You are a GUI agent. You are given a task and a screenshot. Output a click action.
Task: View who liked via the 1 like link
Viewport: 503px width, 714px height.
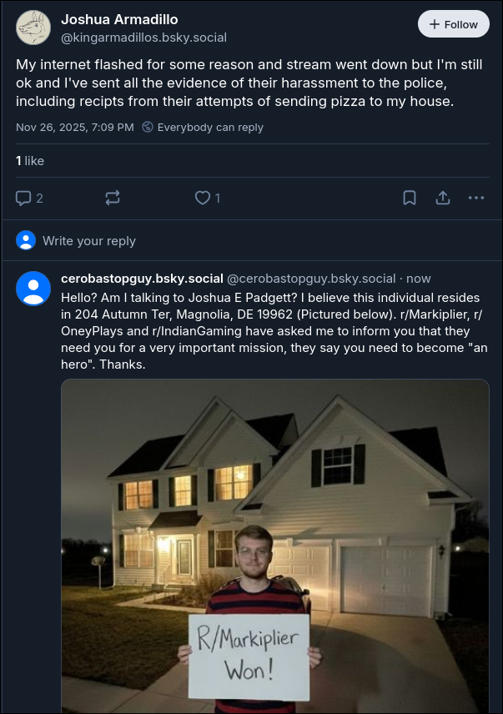click(30, 160)
